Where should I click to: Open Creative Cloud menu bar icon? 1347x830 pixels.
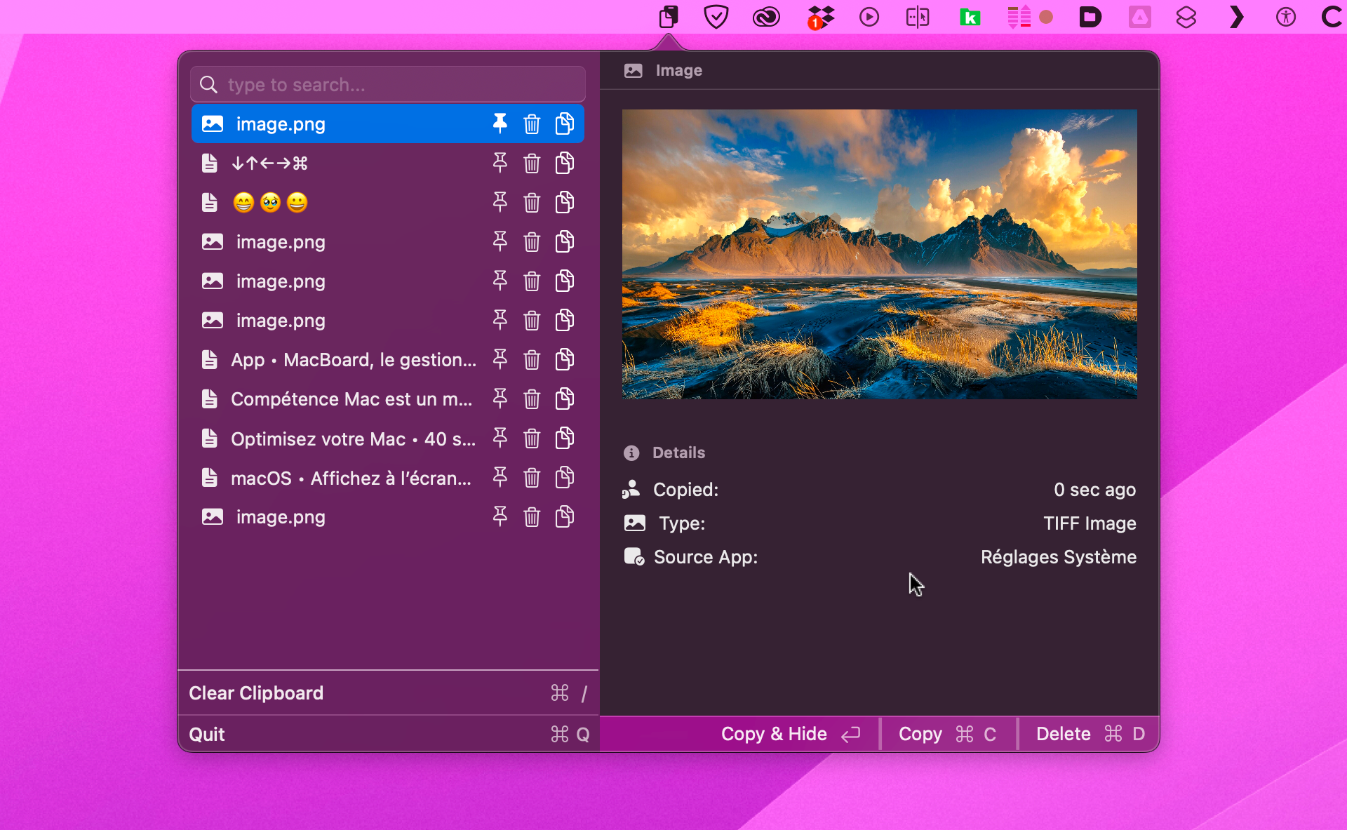tap(766, 17)
